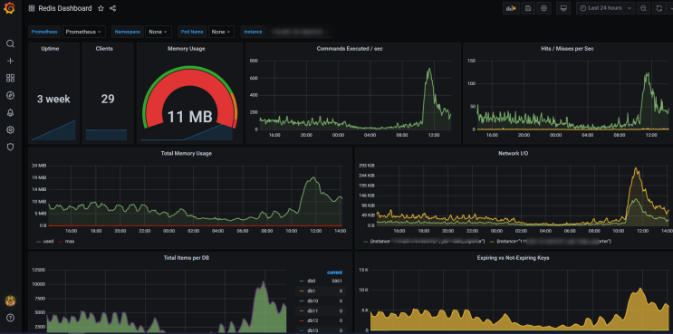
Task: Open the Pod Name None dropdown
Action: (x=221, y=32)
